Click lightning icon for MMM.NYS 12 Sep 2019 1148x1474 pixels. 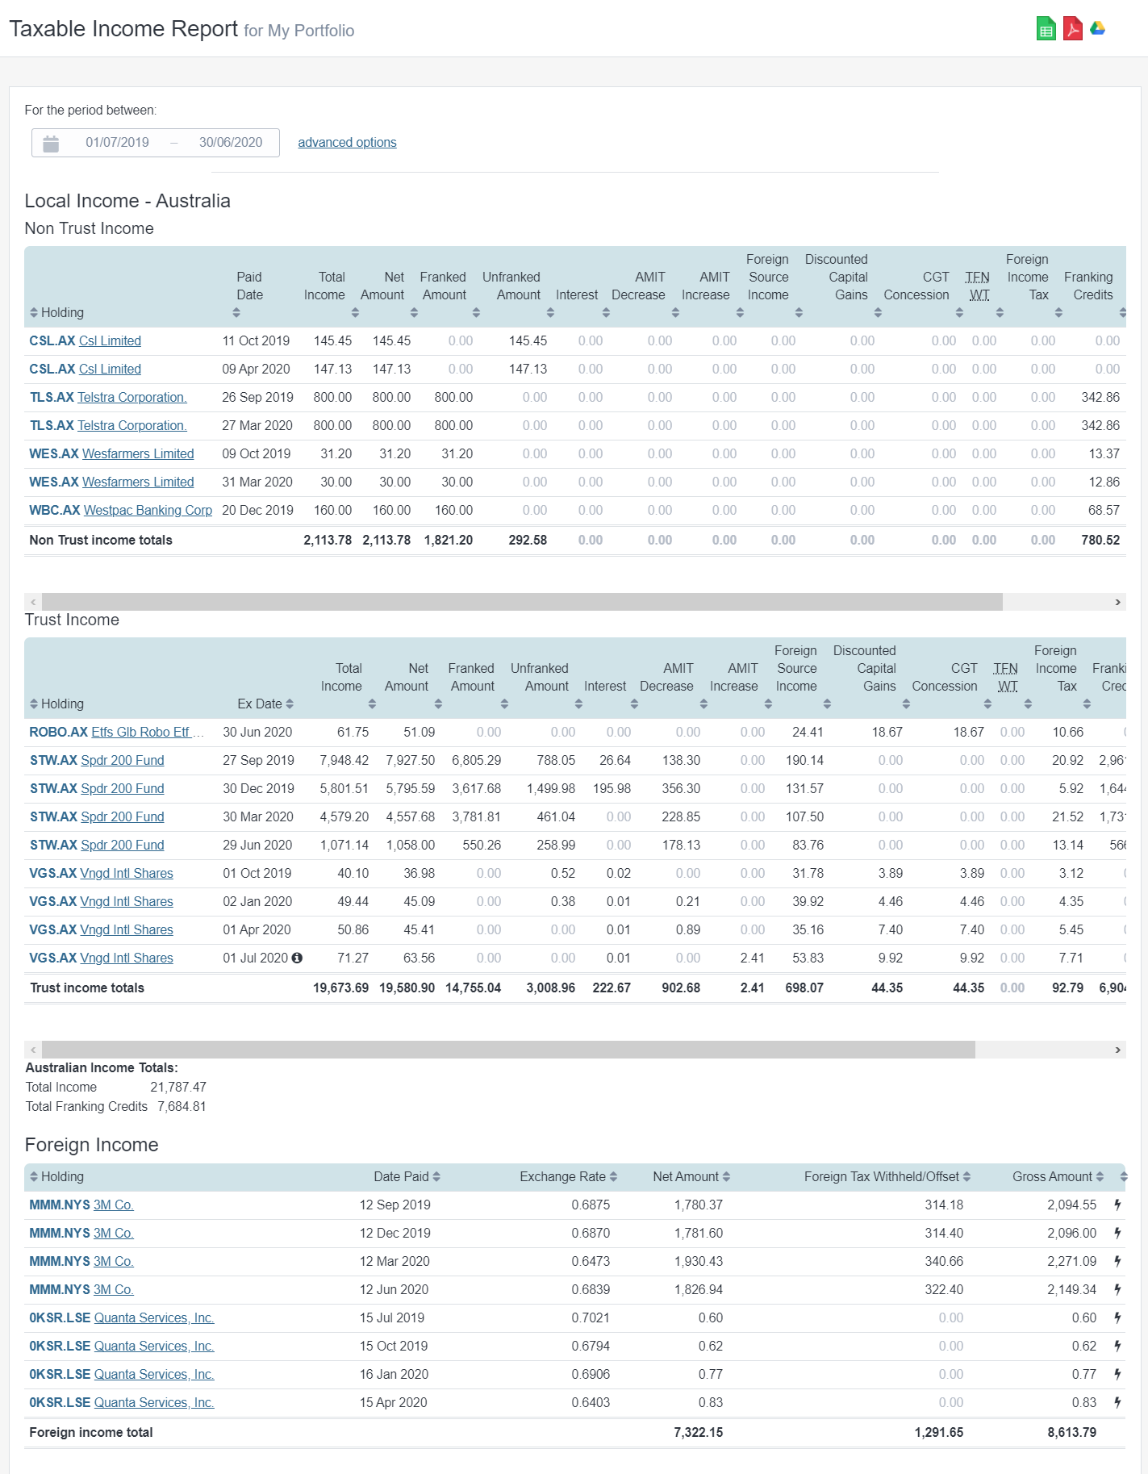(x=1117, y=1205)
